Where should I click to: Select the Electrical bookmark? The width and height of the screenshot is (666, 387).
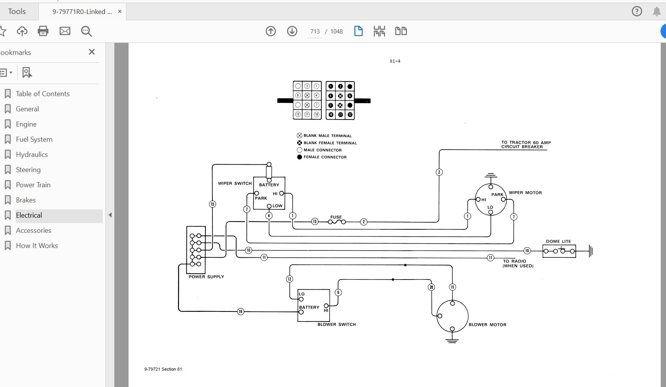point(29,215)
